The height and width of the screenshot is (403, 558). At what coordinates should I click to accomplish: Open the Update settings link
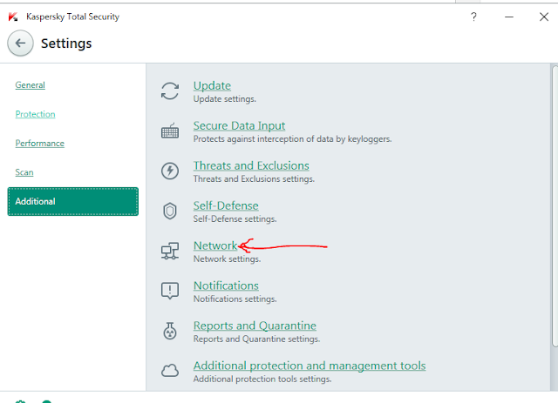pyautogui.click(x=212, y=85)
